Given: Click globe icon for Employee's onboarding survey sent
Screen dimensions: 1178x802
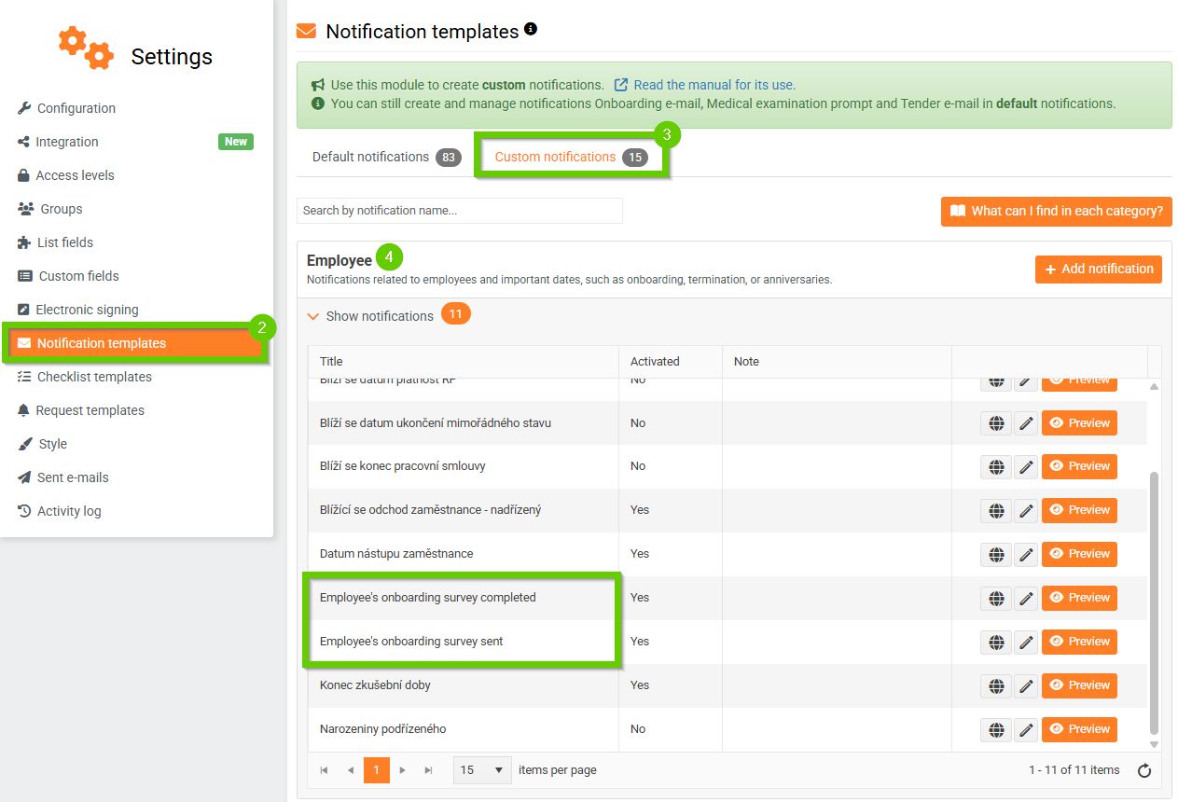Looking at the screenshot, I should point(996,642).
